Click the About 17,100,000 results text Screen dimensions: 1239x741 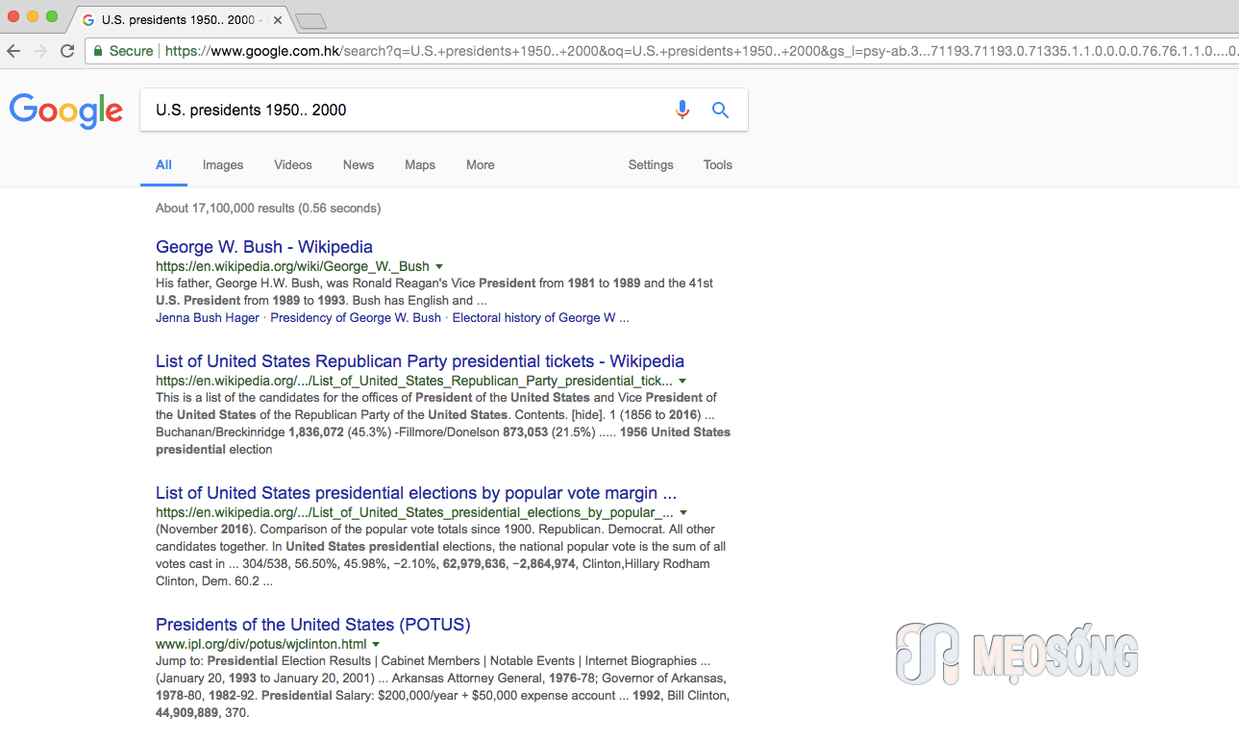pyautogui.click(x=268, y=208)
